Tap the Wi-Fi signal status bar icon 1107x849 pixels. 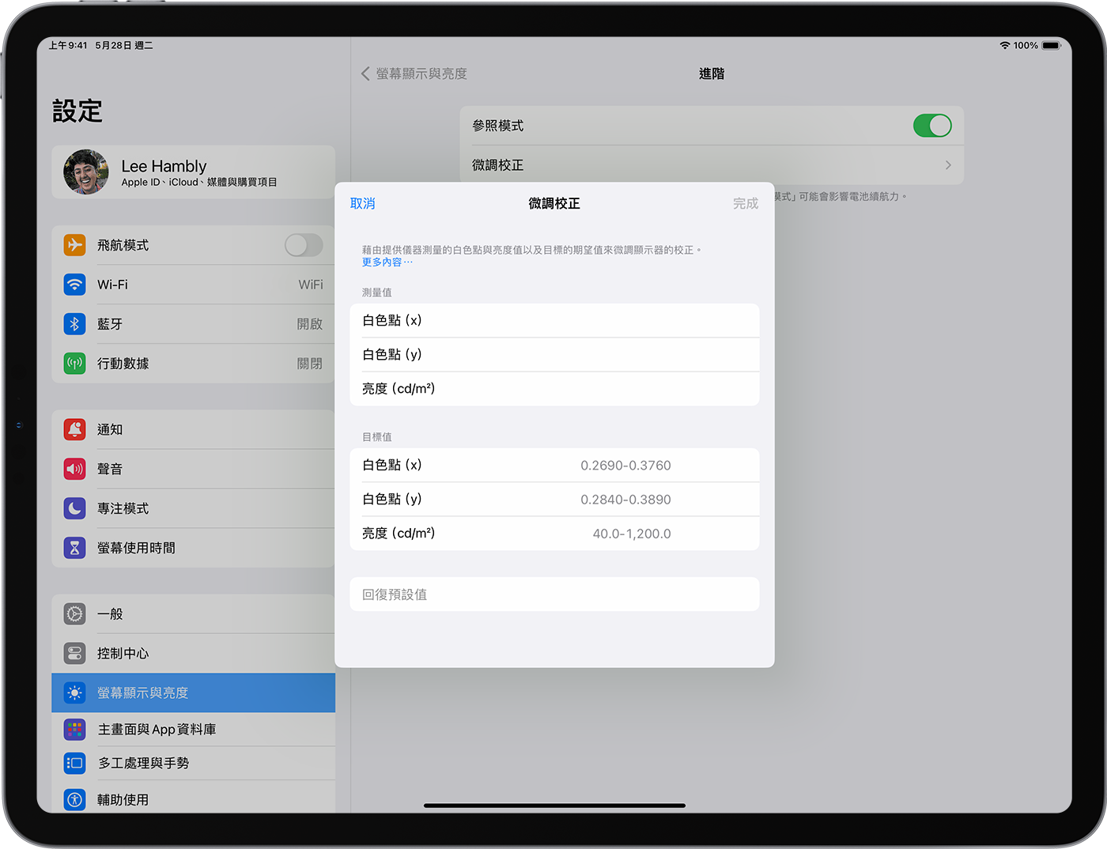click(x=1005, y=46)
